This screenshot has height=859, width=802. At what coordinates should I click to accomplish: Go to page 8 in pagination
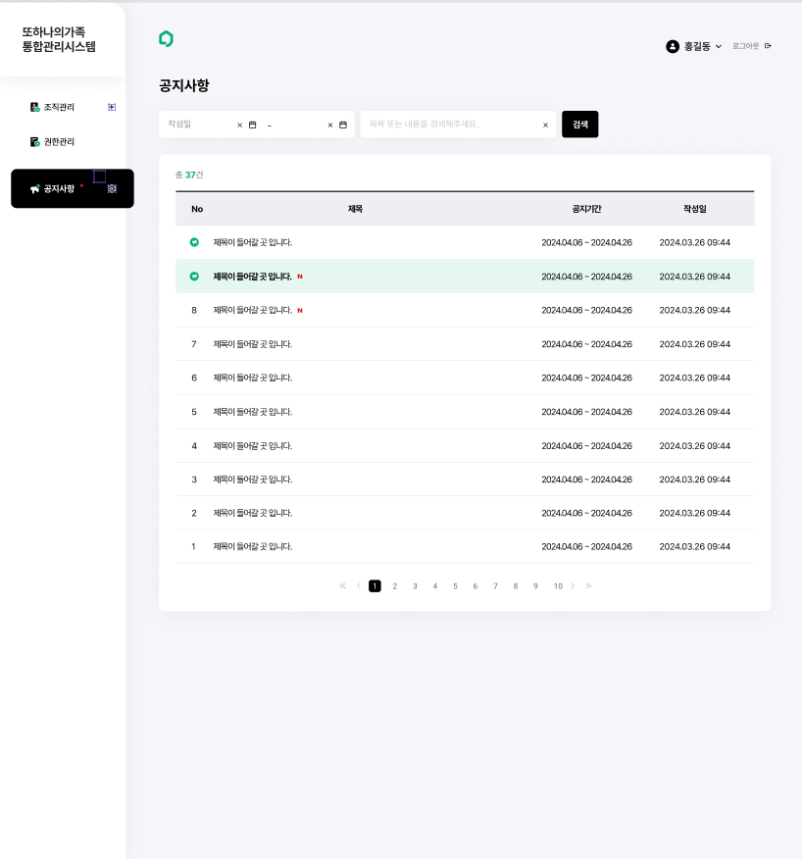coord(516,586)
